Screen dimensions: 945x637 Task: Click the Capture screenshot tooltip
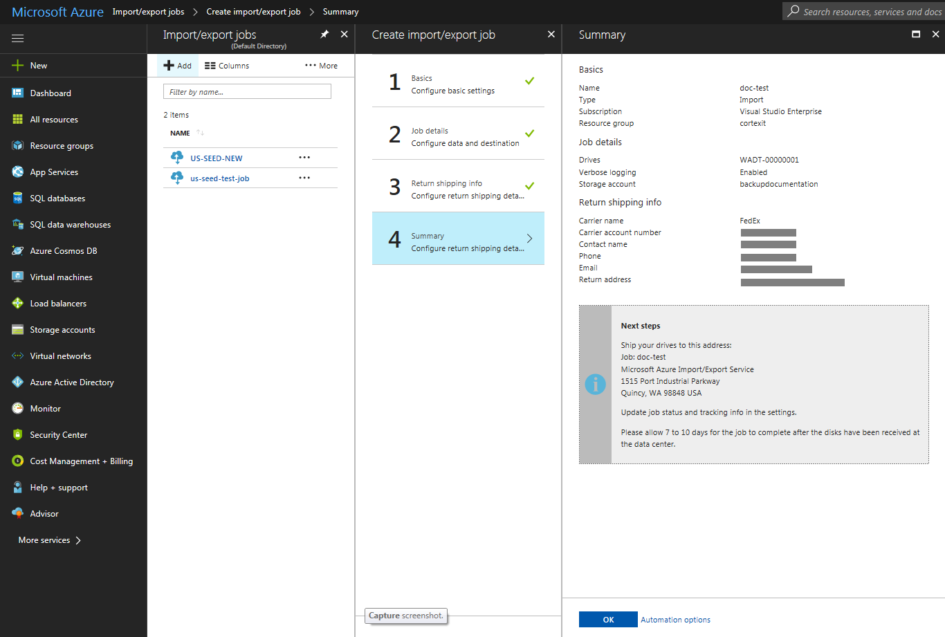406,616
